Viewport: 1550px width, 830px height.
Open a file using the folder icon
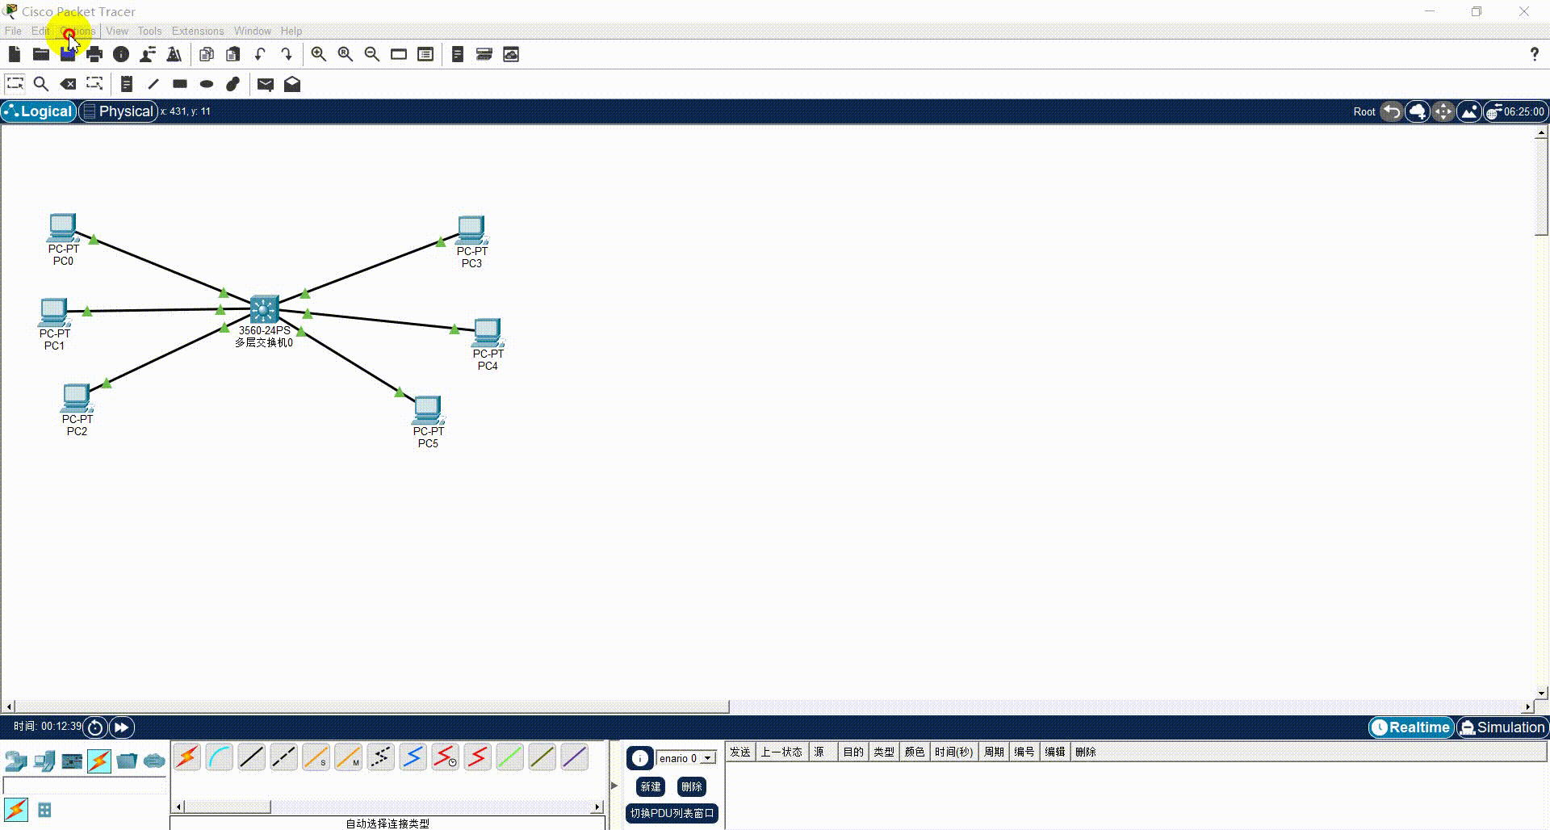41,54
